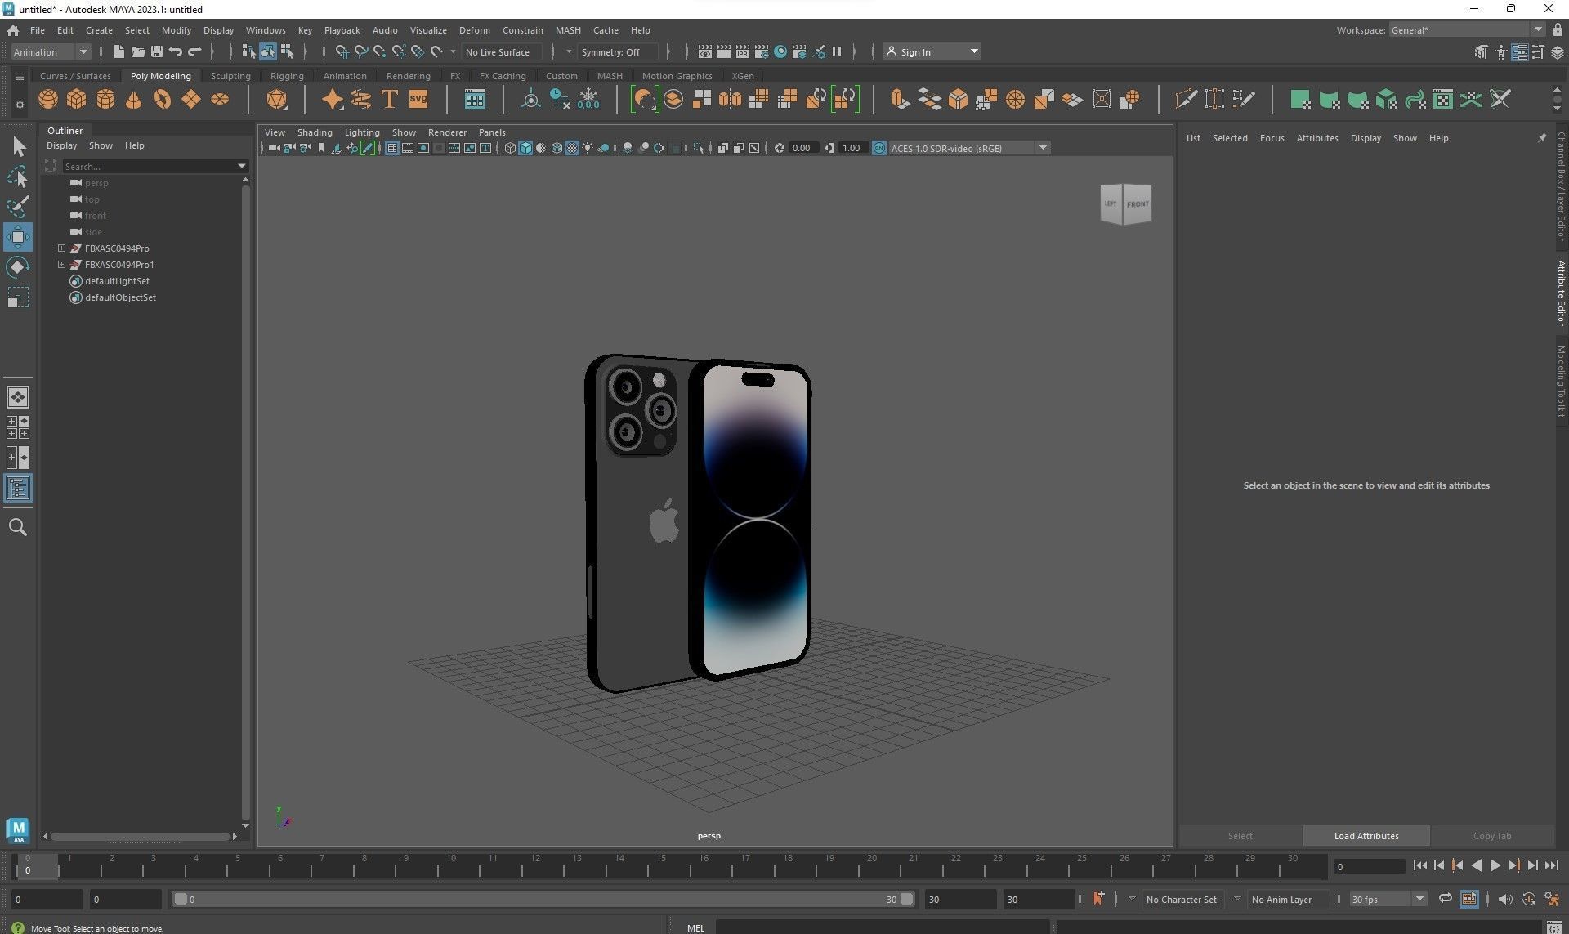
Task: Open the viewport Shading menu
Action: [315, 132]
